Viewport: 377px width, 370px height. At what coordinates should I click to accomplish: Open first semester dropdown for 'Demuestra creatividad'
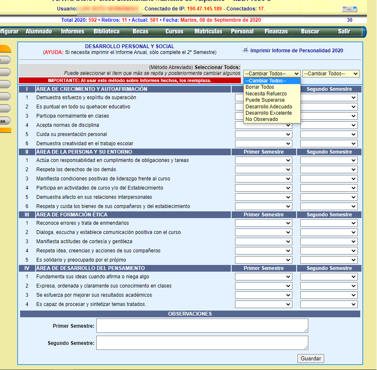click(x=263, y=144)
